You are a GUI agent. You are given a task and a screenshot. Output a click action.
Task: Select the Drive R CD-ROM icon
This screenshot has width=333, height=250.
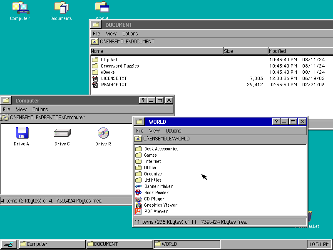click(103, 133)
